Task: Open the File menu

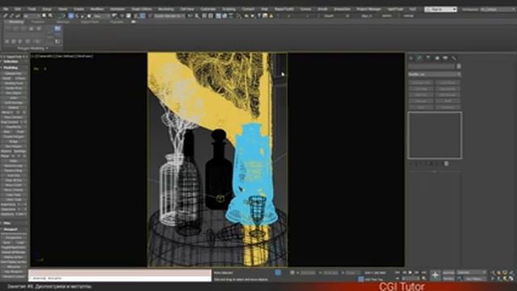Action: coord(6,9)
